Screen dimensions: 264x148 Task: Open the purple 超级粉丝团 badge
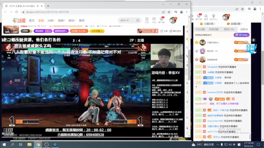coord(61,31)
